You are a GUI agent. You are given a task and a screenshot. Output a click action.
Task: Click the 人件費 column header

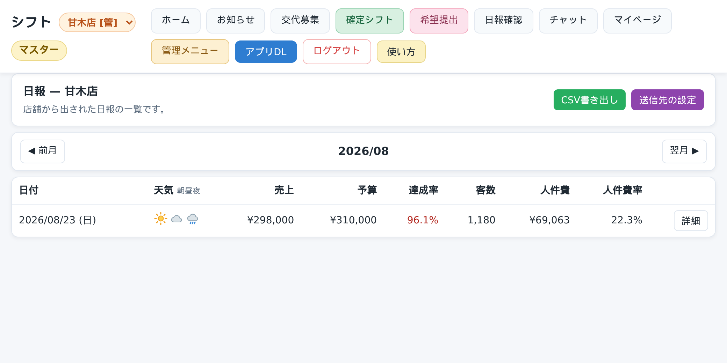coord(555,190)
